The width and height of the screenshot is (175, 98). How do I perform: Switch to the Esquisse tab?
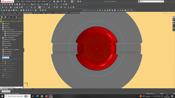(x=9, y=13)
